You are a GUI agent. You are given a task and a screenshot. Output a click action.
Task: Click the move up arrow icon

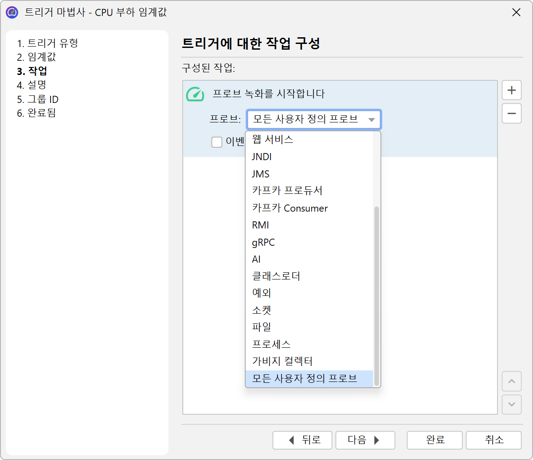(511, 381)
